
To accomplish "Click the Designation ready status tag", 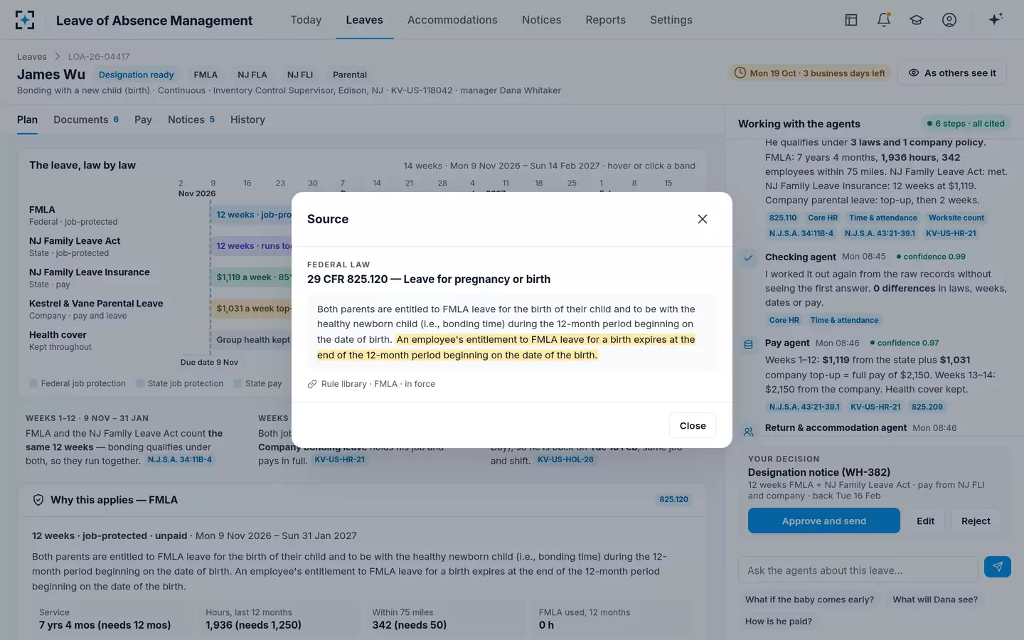I will 137,75.
